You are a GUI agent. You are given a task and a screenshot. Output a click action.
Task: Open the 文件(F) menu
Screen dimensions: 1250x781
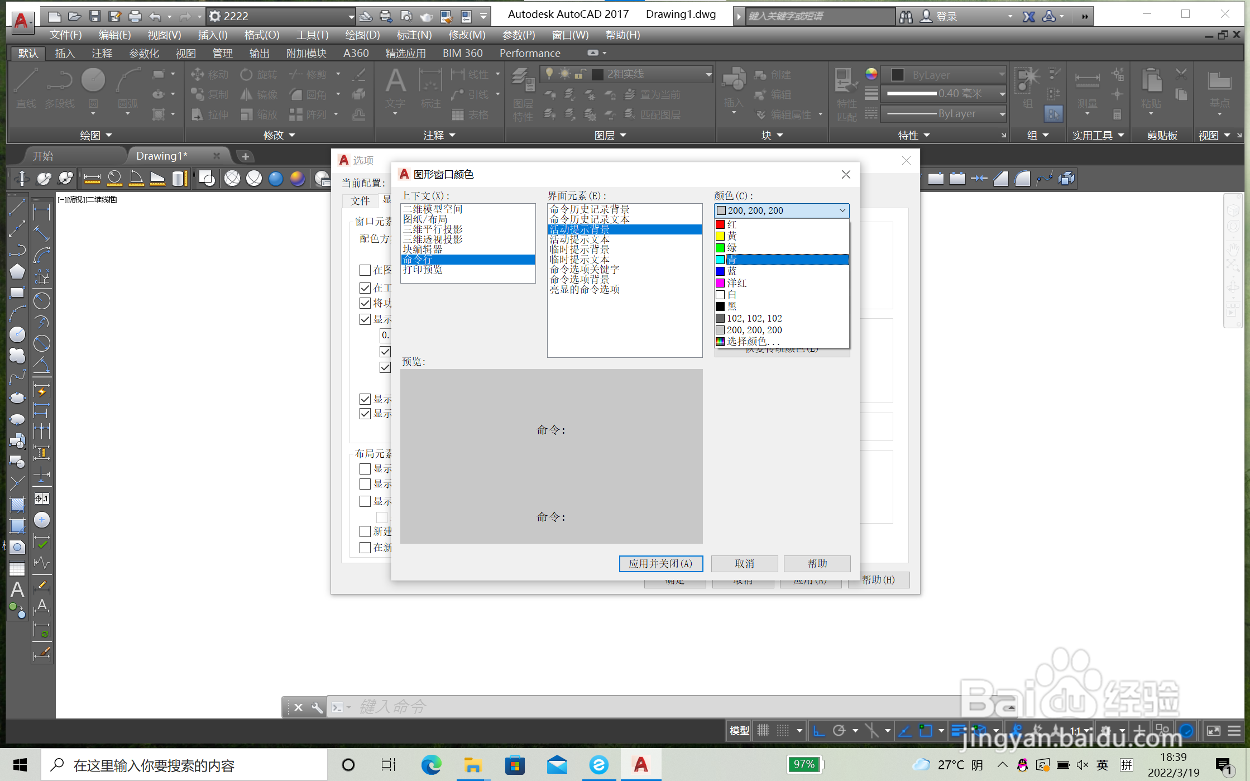point(66,35)
